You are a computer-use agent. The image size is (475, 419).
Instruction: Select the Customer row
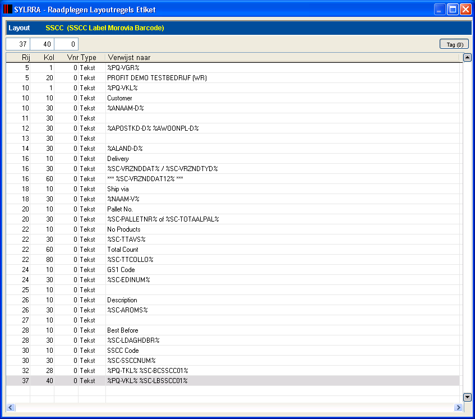click(233, 98)
